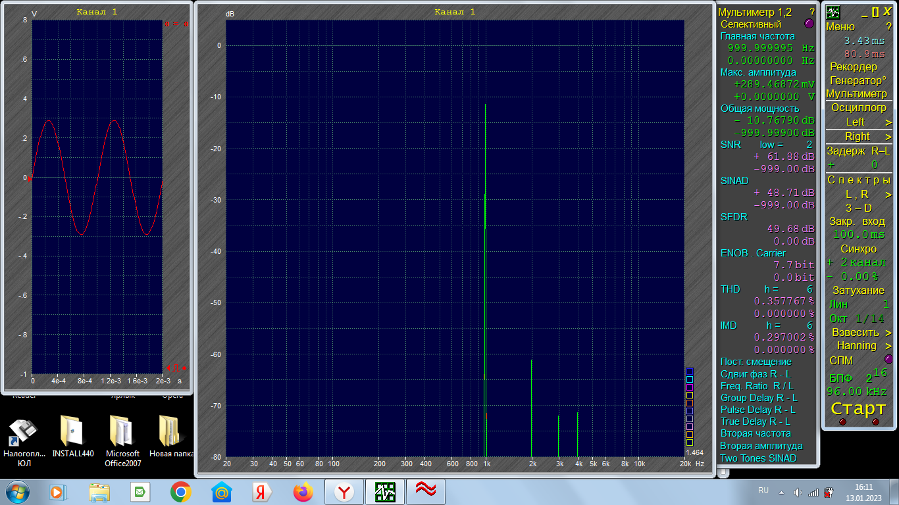This screenshot has height=505, width=899.
Task: Toggle the Закр. вход input setting
Action: point(857,221)
